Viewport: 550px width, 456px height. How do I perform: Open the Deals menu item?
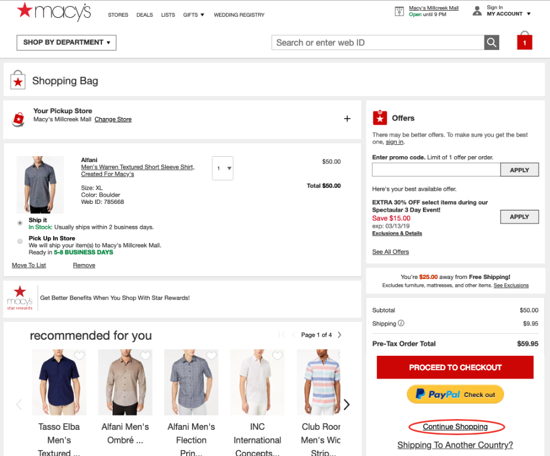click(144, 15)
